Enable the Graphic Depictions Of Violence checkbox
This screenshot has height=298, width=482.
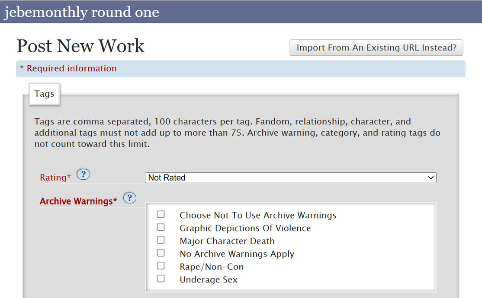click(x=161, y=227)
